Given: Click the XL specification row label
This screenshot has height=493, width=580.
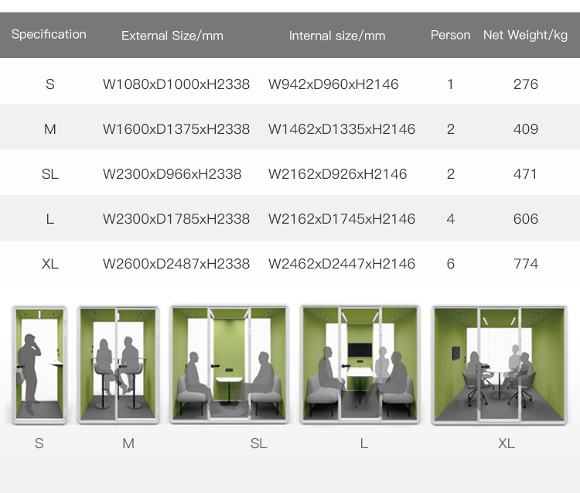Looking at the screenshot, I should [x=50, y=264].
